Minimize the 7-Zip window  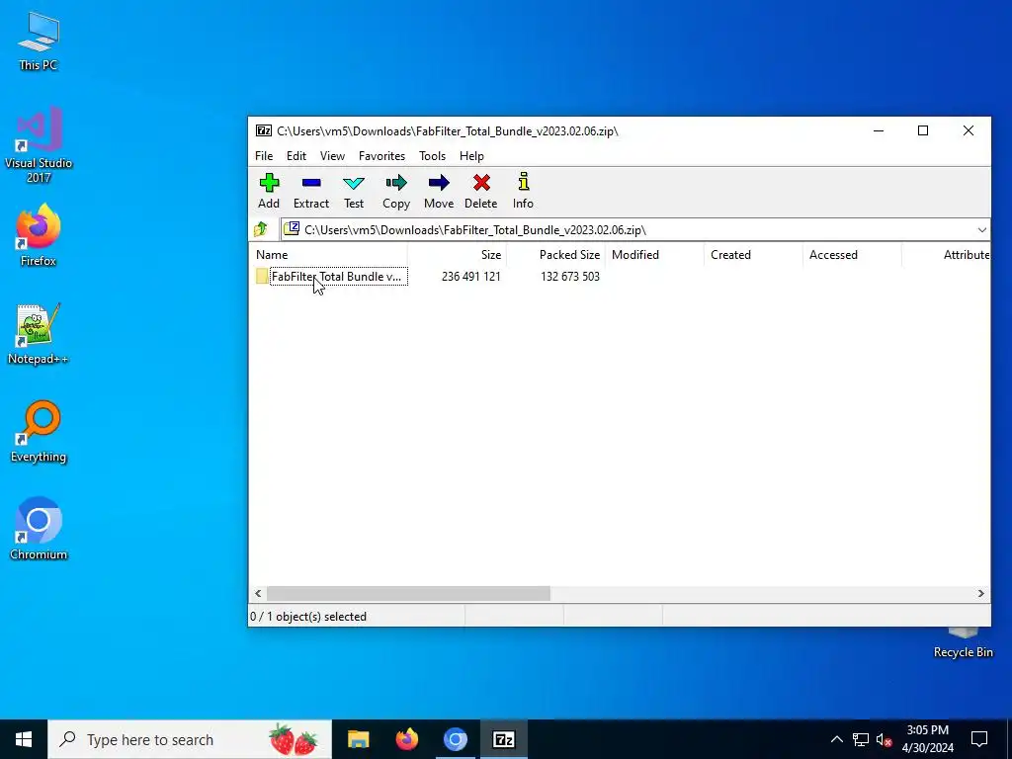point(879,131)
